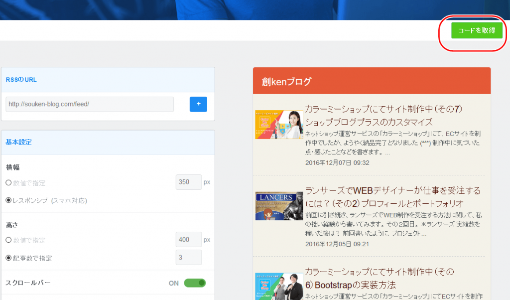Screen dimensions: 510x300
Task: Click the excerpt starting 前回に引き続き、ランサーズで
Action: pyautogui.click(x=393, y=224)
